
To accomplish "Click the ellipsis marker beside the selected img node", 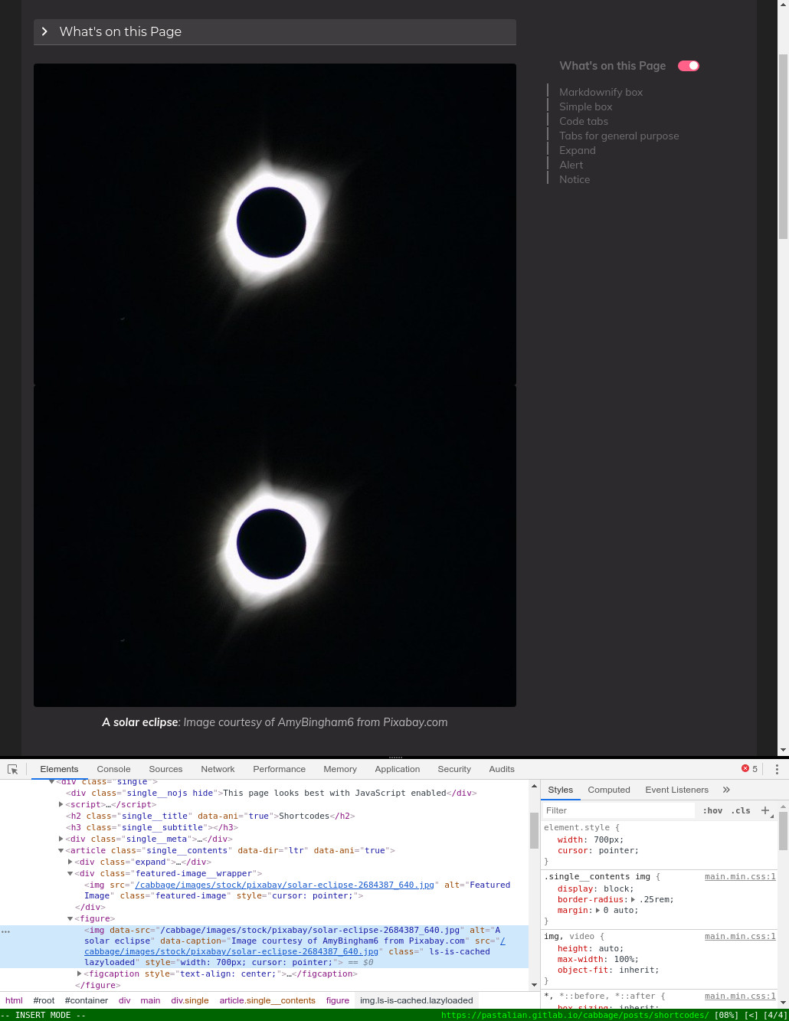I will pos(6,931).
